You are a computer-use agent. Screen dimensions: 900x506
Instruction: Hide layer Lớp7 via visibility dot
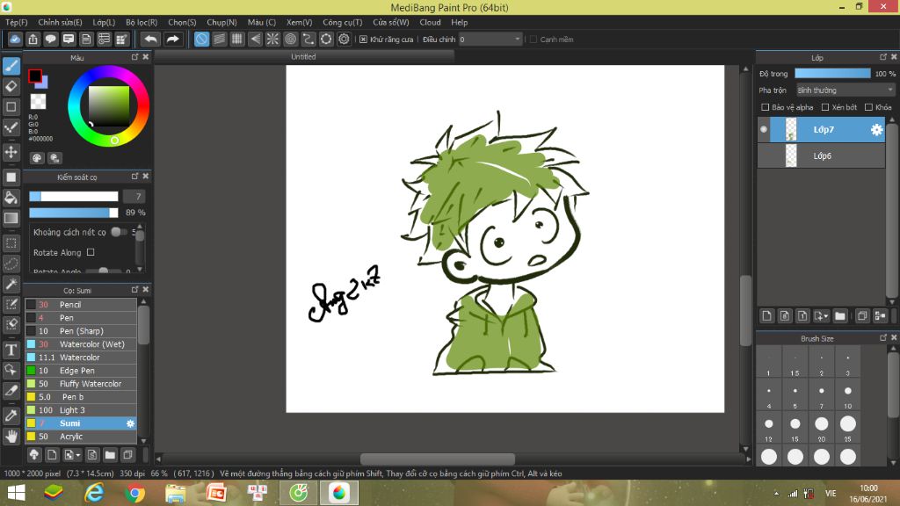tap(764, 130)
